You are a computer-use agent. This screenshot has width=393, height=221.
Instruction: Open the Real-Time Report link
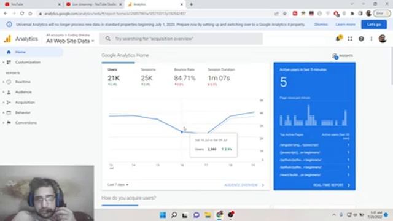point(332,185)
